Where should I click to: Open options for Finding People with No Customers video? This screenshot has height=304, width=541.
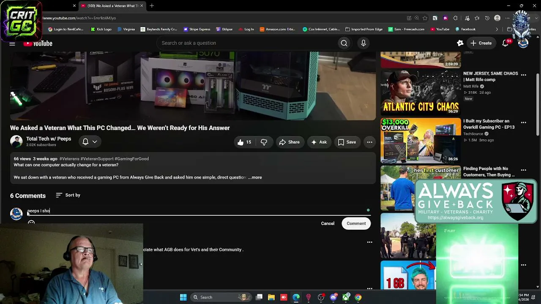[x=524, y=170]
